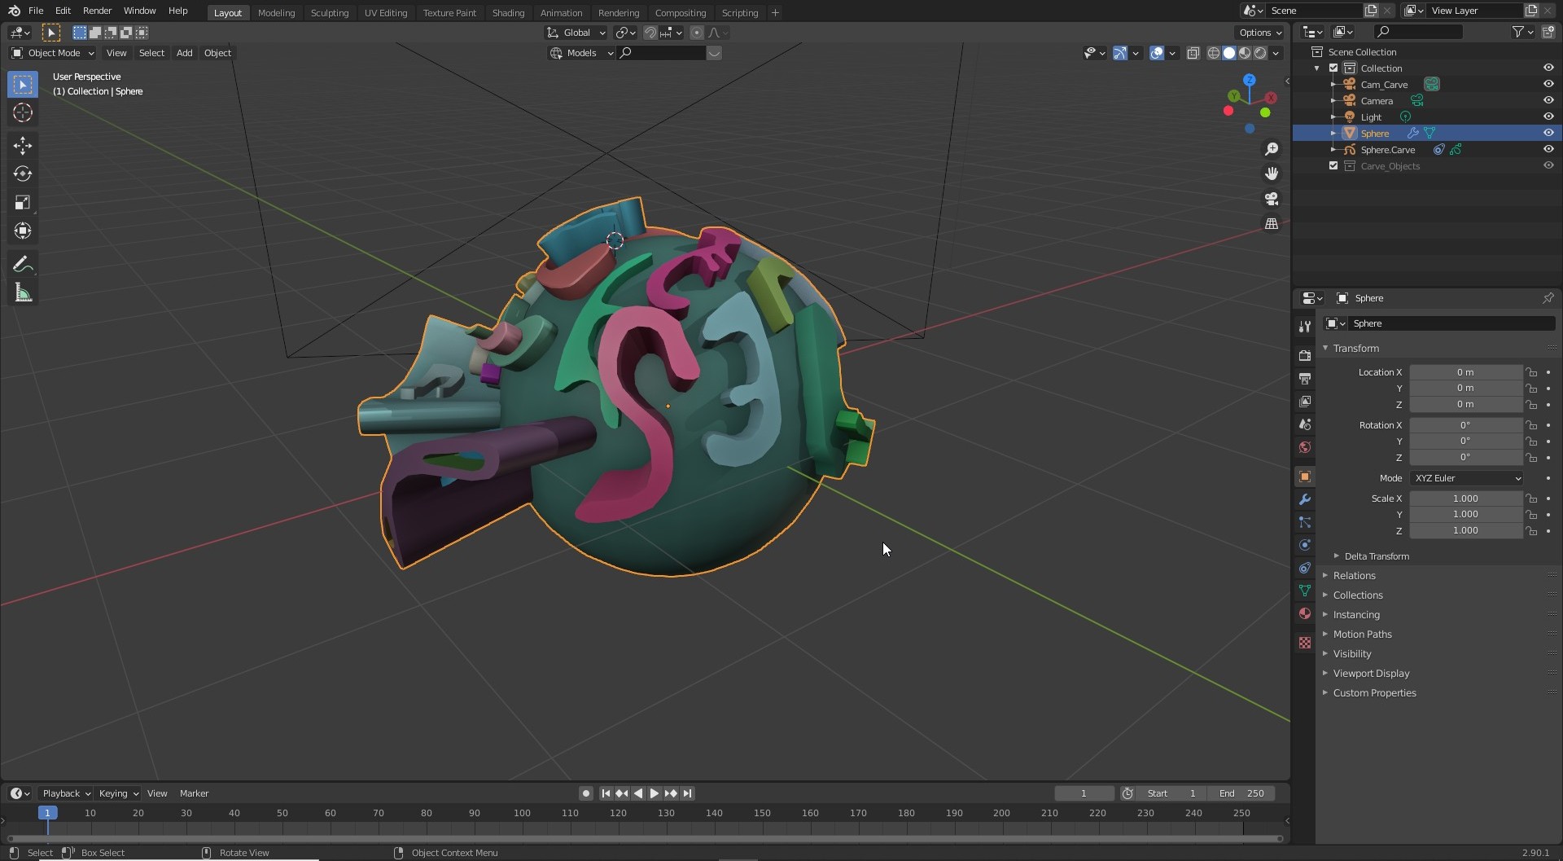The image size is (1563, 861).
Task: Open the Output properties tab
Action: click(x=1305, y=379)
